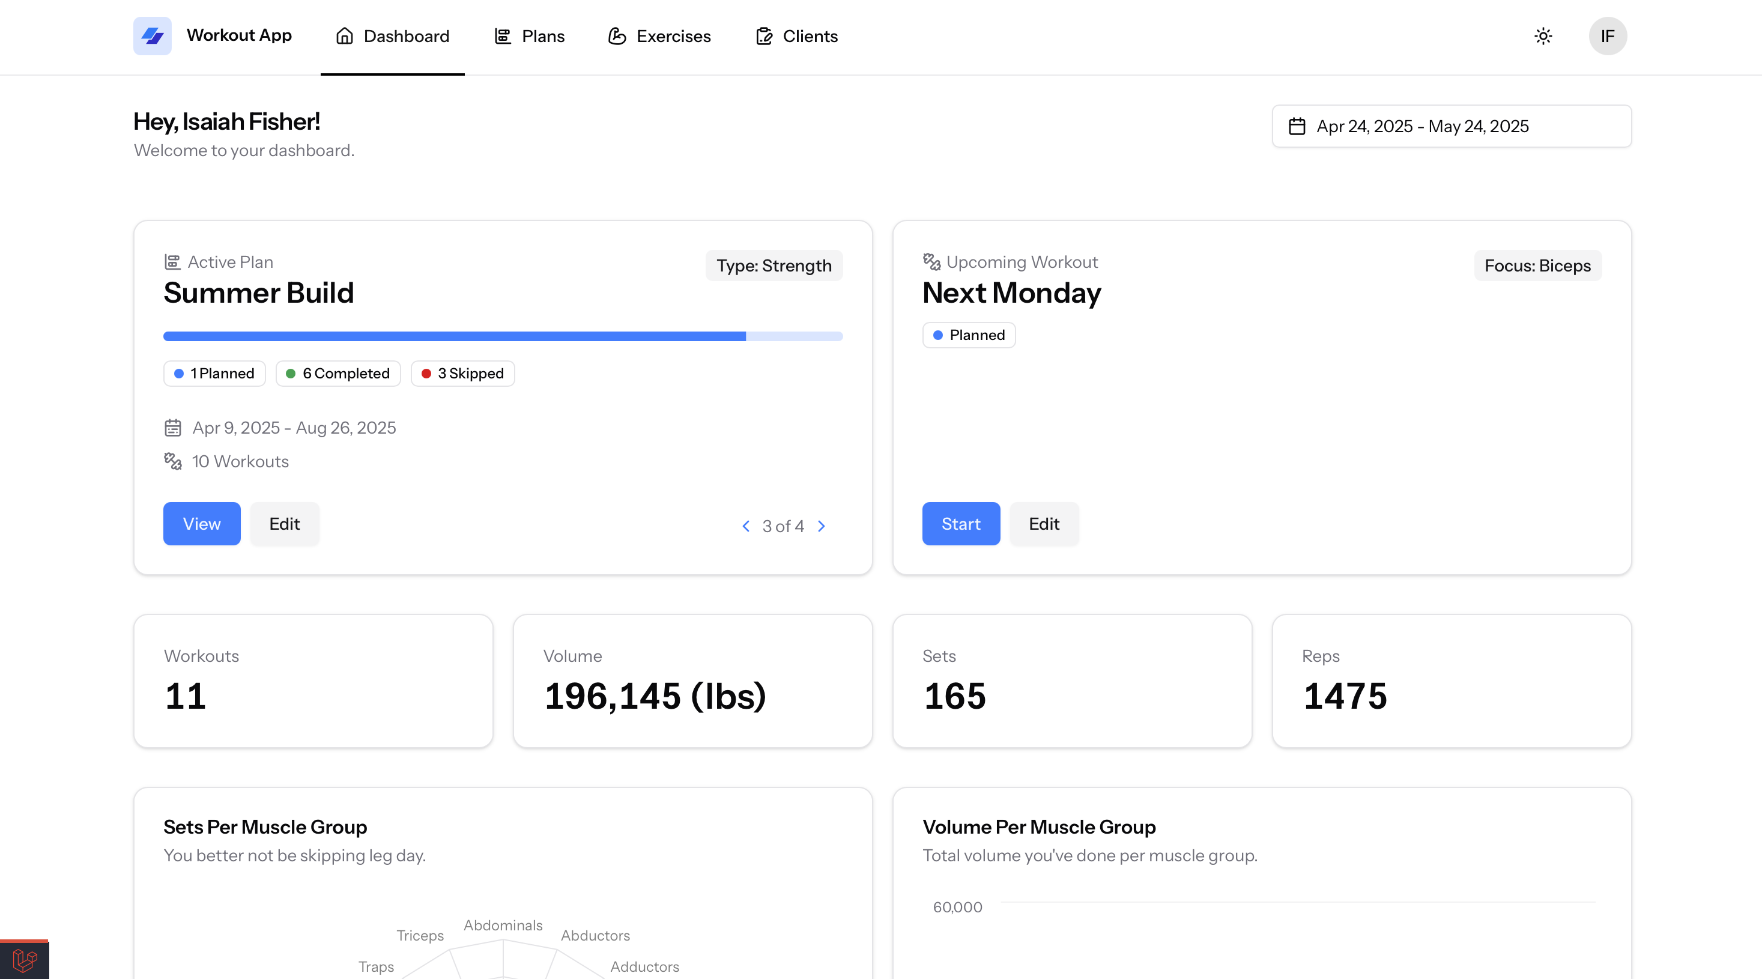This screenshot has height=979, width=1762.
Task: Click the Workout App logo icon
Action: [x=152, y=35]
